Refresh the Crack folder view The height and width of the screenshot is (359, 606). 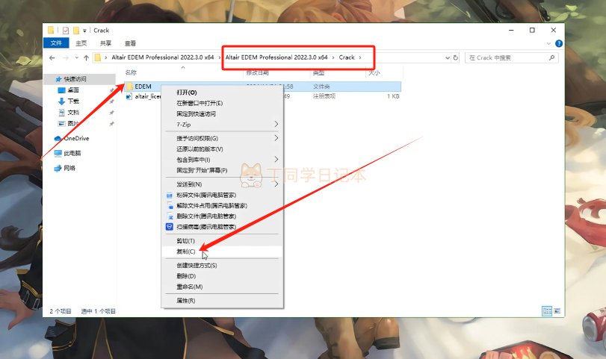pos(456,58)
